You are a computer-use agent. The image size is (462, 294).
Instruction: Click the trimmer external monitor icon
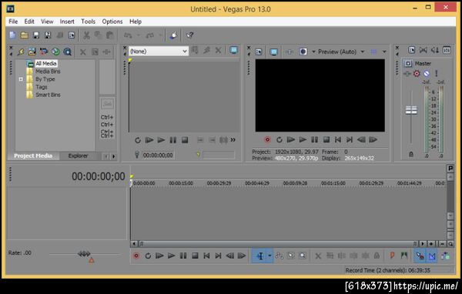pyautogui.click(x=233, y=50)
